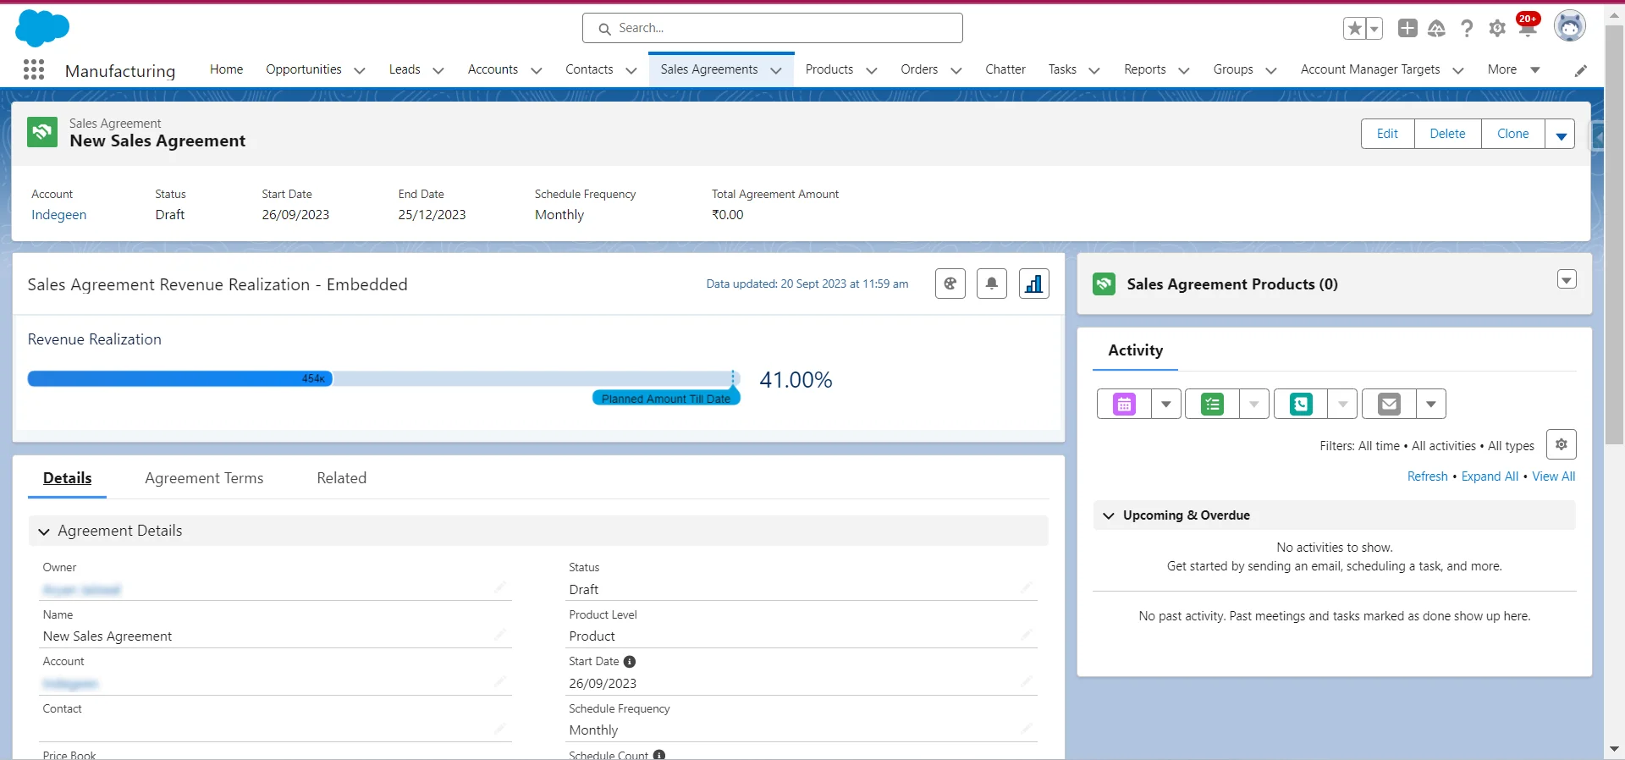Open the Setup gear icon
Screen dimensions: 1625x760
[x=1497, y=29]
